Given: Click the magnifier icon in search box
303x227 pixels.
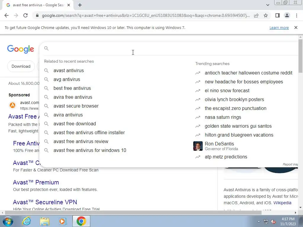Looking at the screenshot, I should (46, 48).
